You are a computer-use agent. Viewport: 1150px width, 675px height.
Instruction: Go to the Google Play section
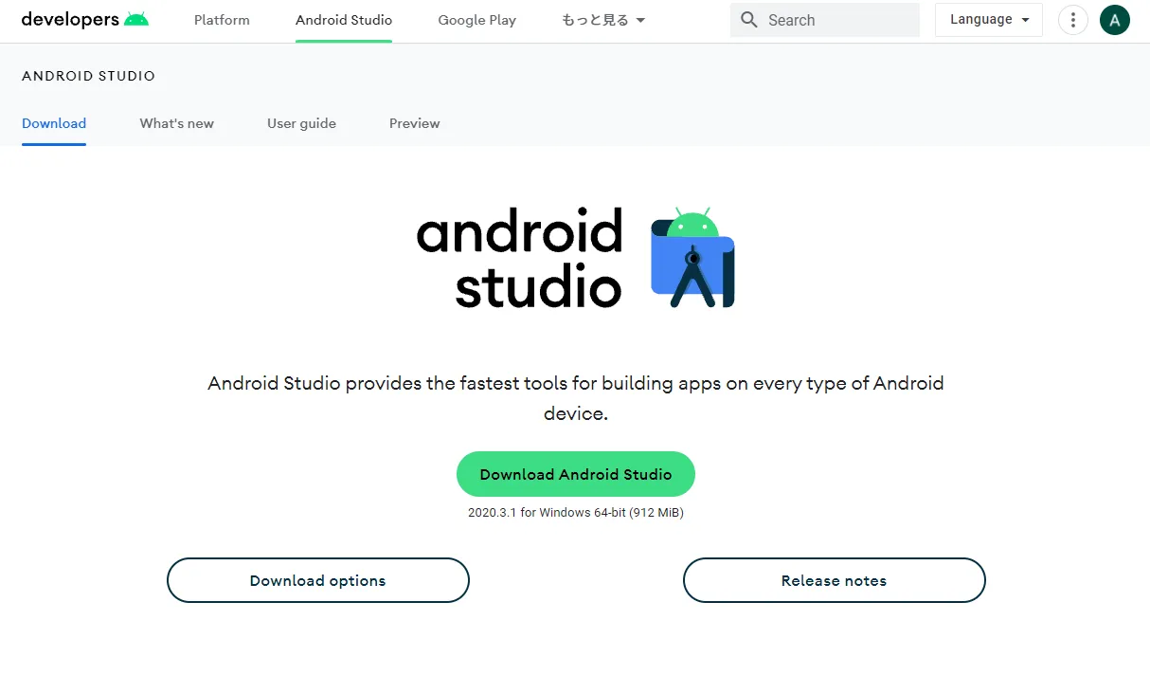476,20
